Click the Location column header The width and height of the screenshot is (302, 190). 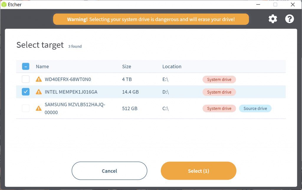tap(172, 67)
